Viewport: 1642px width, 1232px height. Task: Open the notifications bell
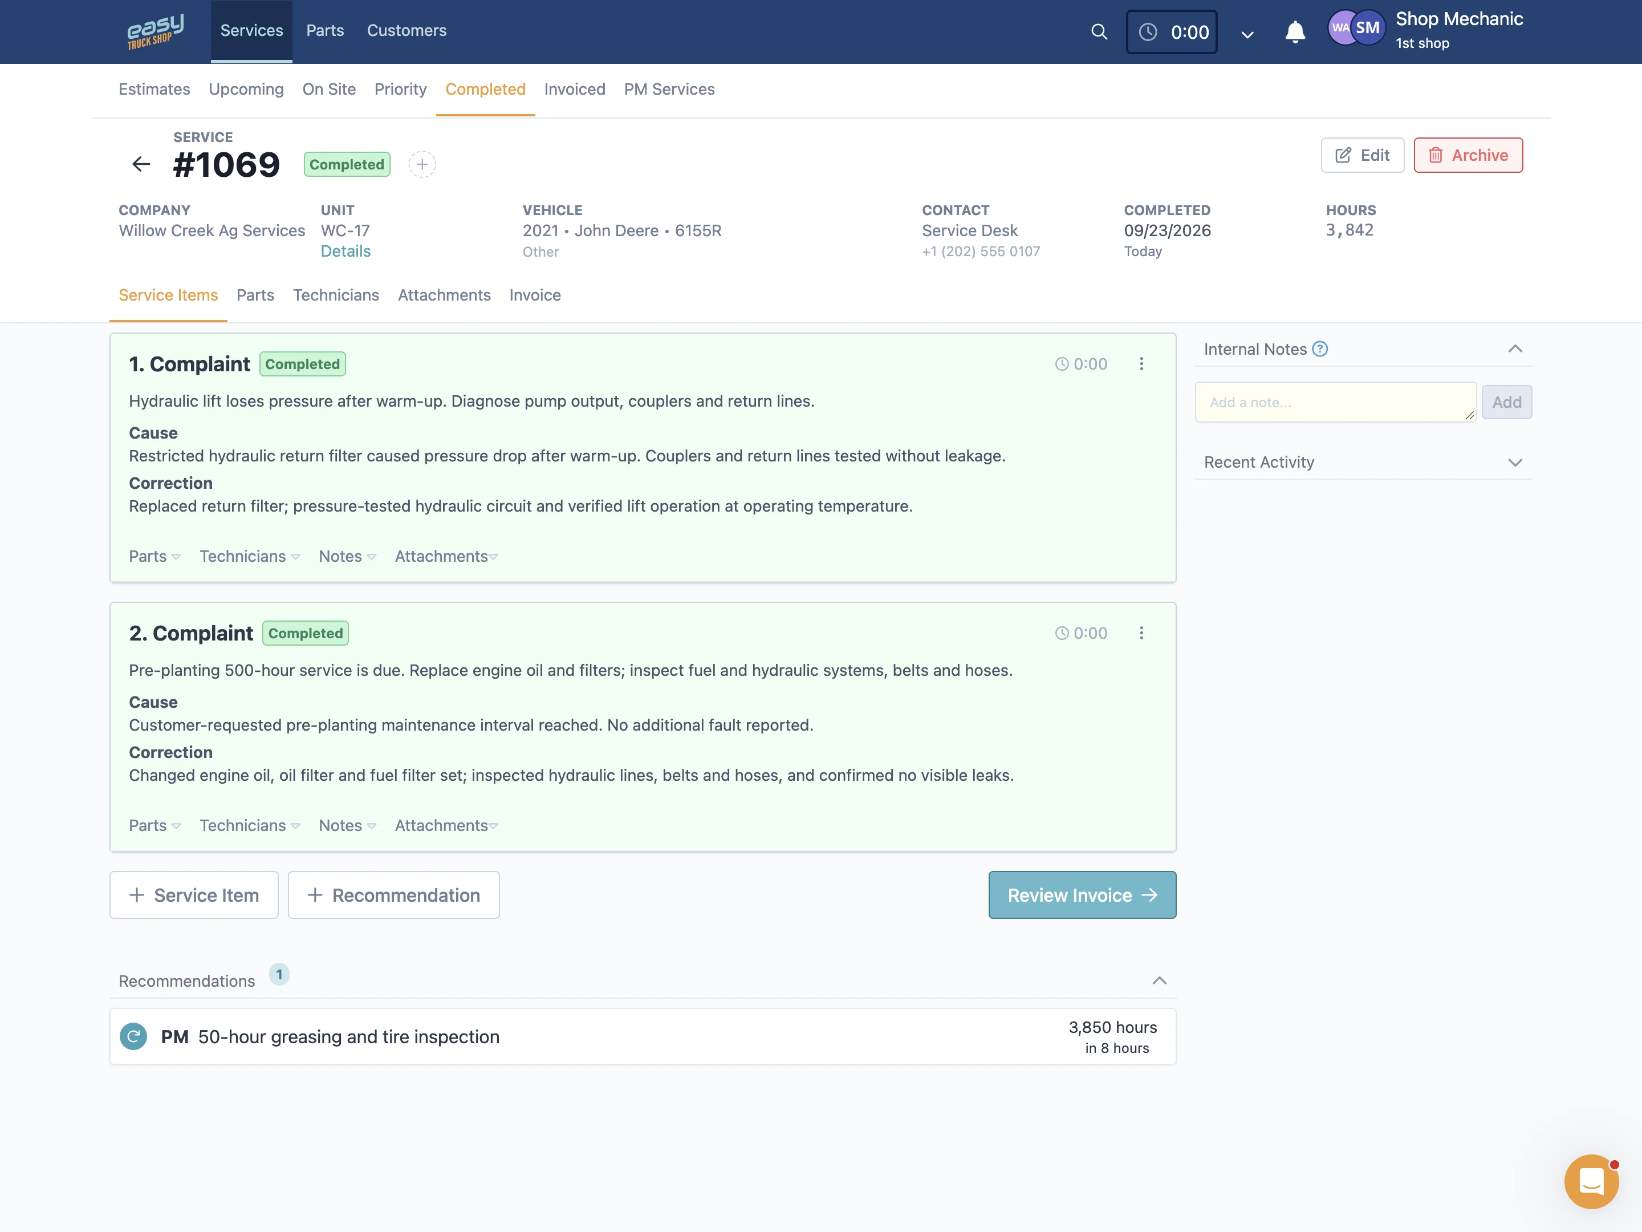pos(1295,32)
